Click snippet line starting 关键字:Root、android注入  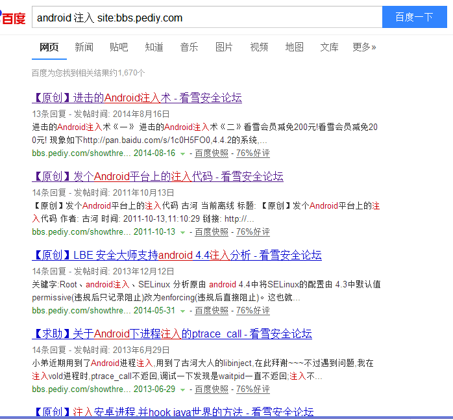206,285
